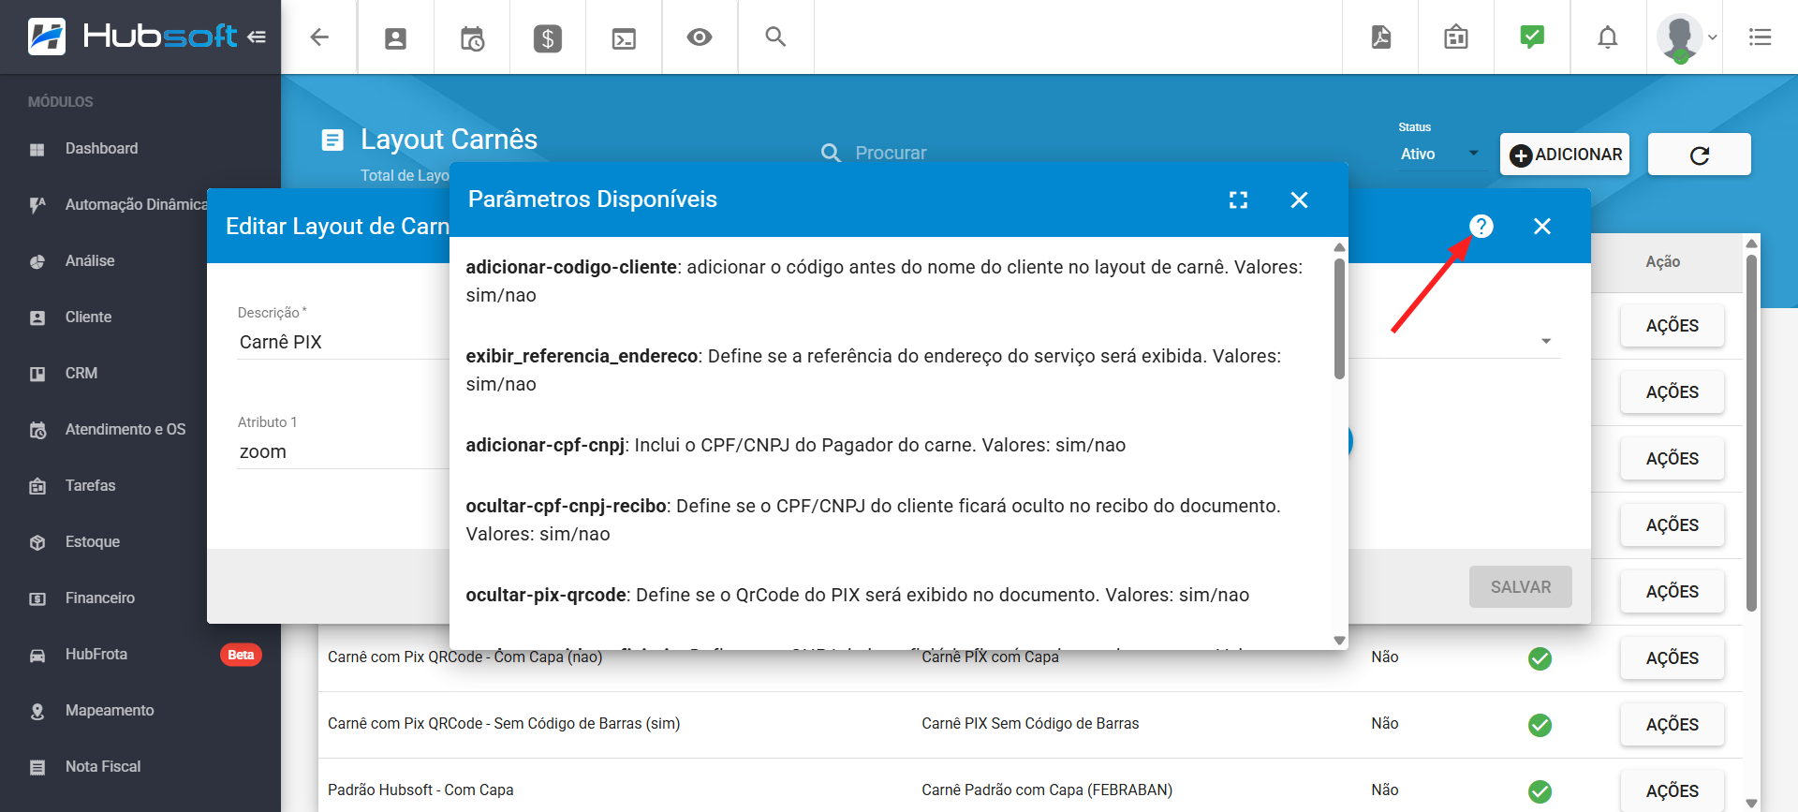Select the ocultar-pix-qrcode parameter text
Screen dimensions: 1798x812
(x=546, y=595)
